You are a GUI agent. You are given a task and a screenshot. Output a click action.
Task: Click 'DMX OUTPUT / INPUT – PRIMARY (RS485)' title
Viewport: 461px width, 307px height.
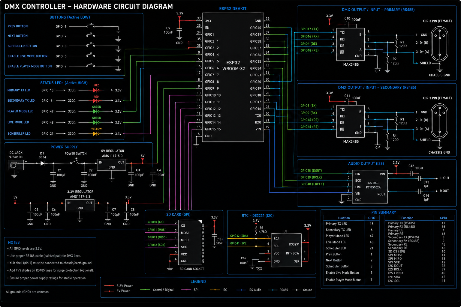(378, 10)
